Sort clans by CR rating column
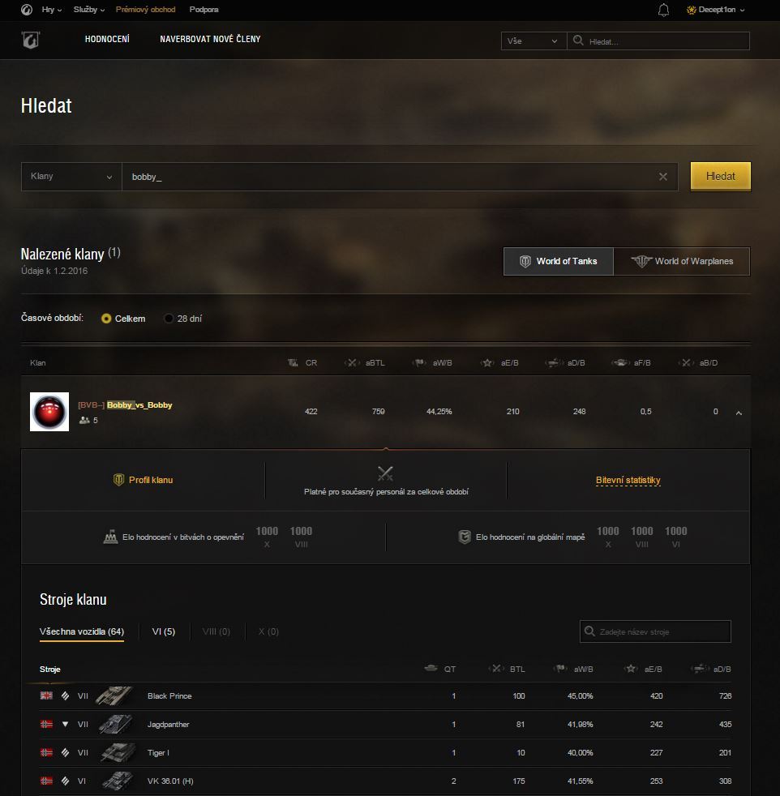Image resolution: width=780 pixels, height=796 pixels. [x=302, y=363]
